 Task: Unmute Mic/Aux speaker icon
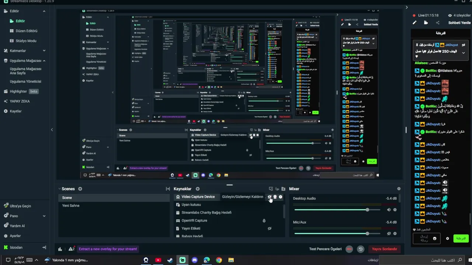pyautogui.click(x=389, y=234)
